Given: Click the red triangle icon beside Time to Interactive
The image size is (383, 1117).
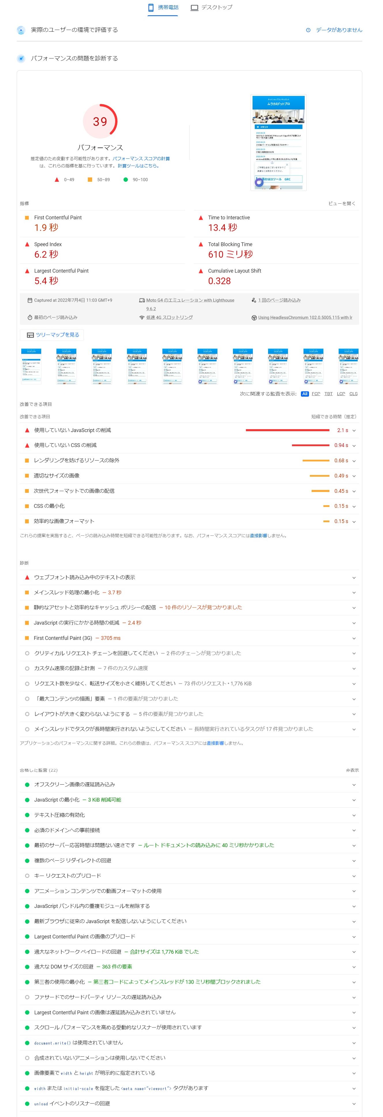Looking at the screenshot, I should point(201,218).
